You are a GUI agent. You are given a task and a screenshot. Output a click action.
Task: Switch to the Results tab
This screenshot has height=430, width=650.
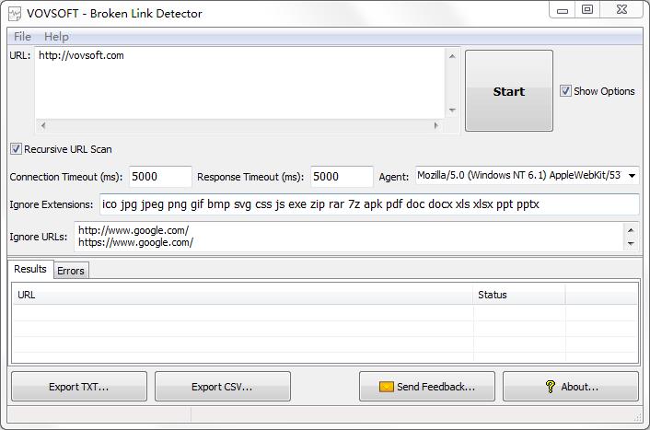[30, 269]
